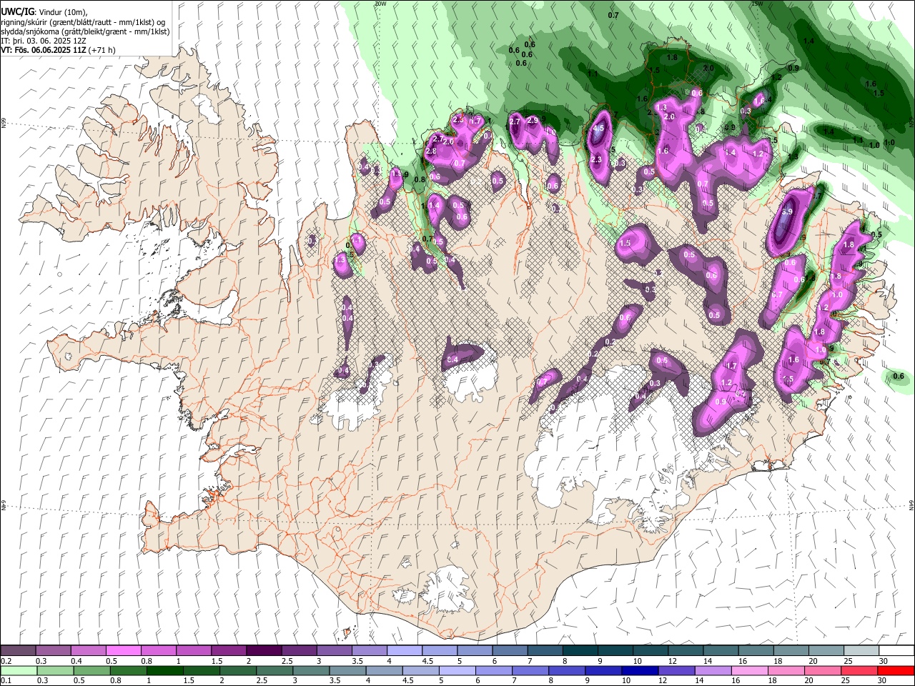Click the dark mauve 0.2 snow scale swatch
Screen dimensions: 915x686
pos(18,650)
